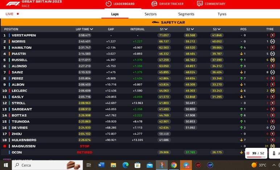Image resolution: width=280 pixels, height=170 pixels.
Task: Click Russell's medium tyre compound icon
Action: 272,60
